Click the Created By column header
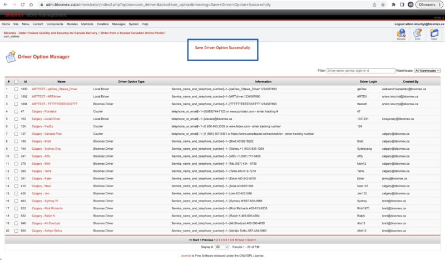The image size is (445, 260). click(x=411, y=81)
